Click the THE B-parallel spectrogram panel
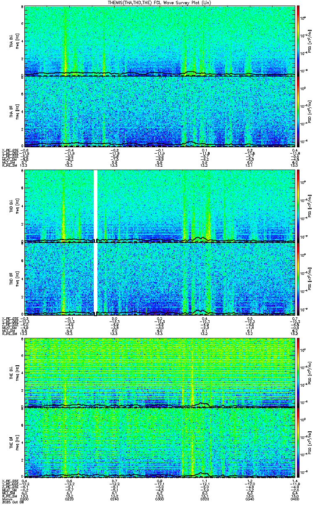315x505 pixels. 160,443
